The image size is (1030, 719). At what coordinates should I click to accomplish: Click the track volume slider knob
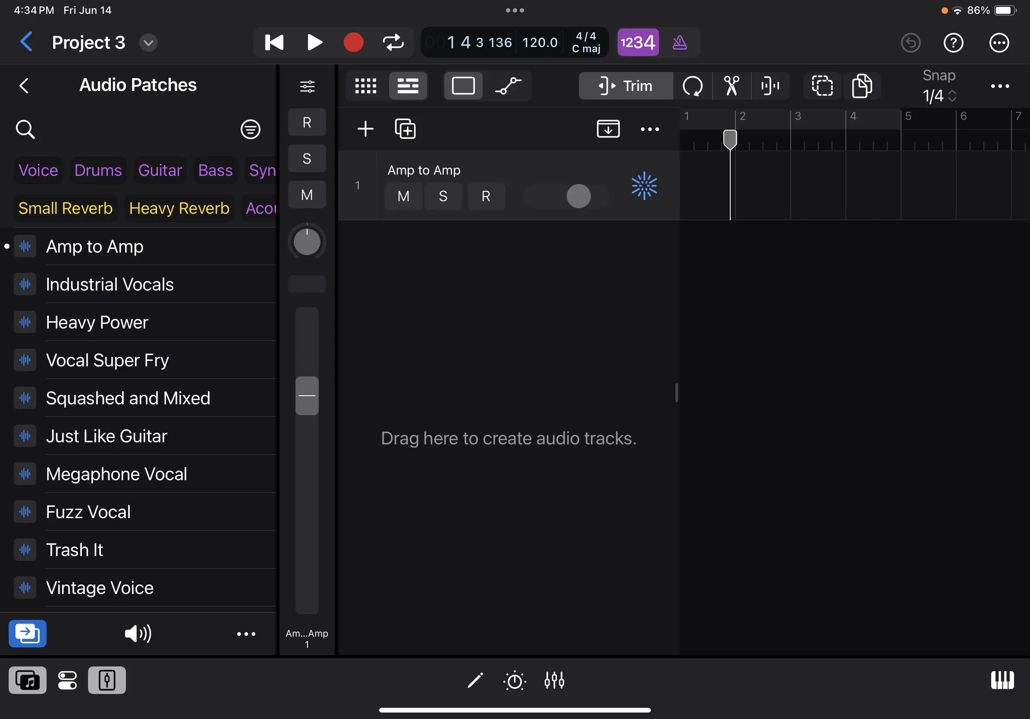tap(578, 196)
